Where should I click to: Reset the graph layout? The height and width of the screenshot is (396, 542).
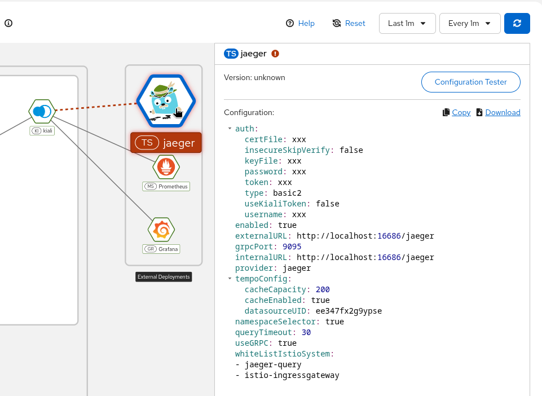pos(349,23)
